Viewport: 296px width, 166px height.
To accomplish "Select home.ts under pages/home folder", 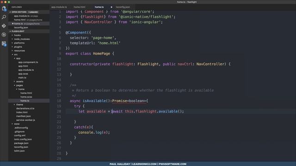I will point(25,101).
